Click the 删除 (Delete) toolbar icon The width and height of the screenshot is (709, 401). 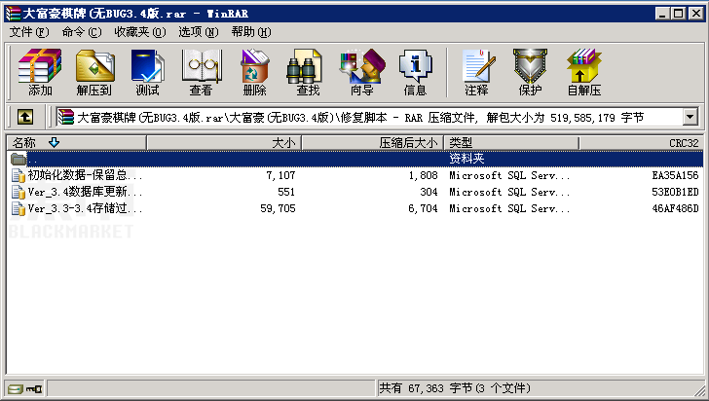point(254,66)
